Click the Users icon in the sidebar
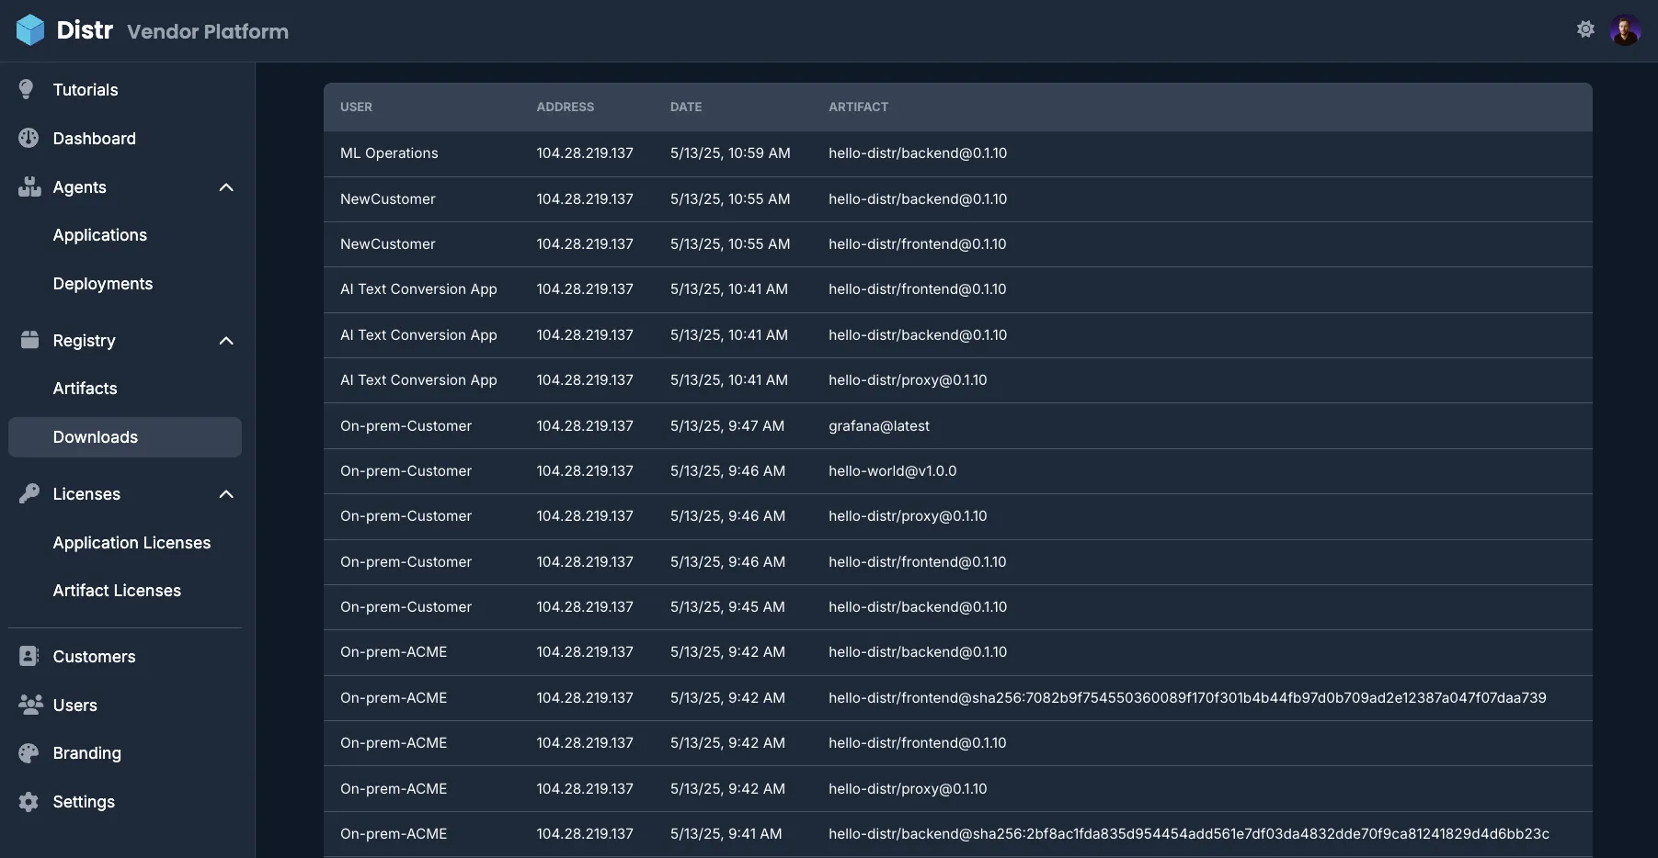 point(29,705)
